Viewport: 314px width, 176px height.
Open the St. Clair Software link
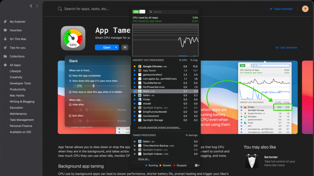click(286, 48)
